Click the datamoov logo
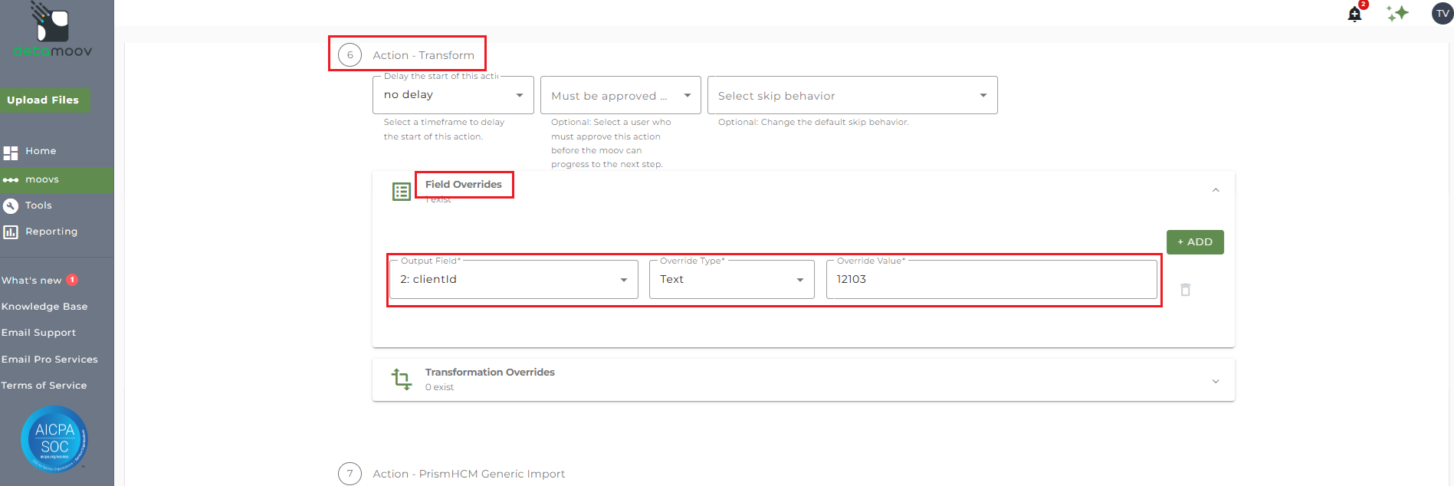The image size is (1454, 486). 52,31
